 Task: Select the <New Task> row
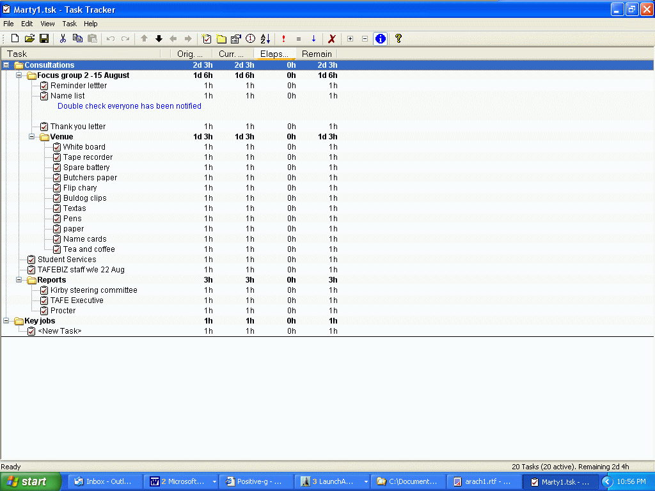pos(59,331)
